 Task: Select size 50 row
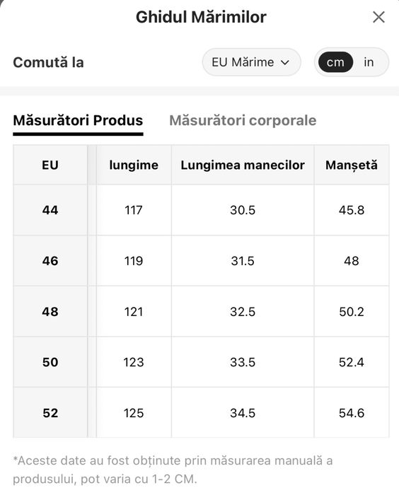(x=201, y=362)
